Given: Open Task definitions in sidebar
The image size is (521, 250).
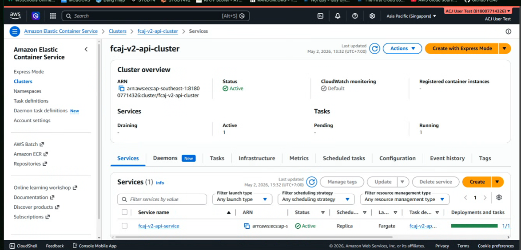Looking at the screenshot, I should tap(31, 101).
